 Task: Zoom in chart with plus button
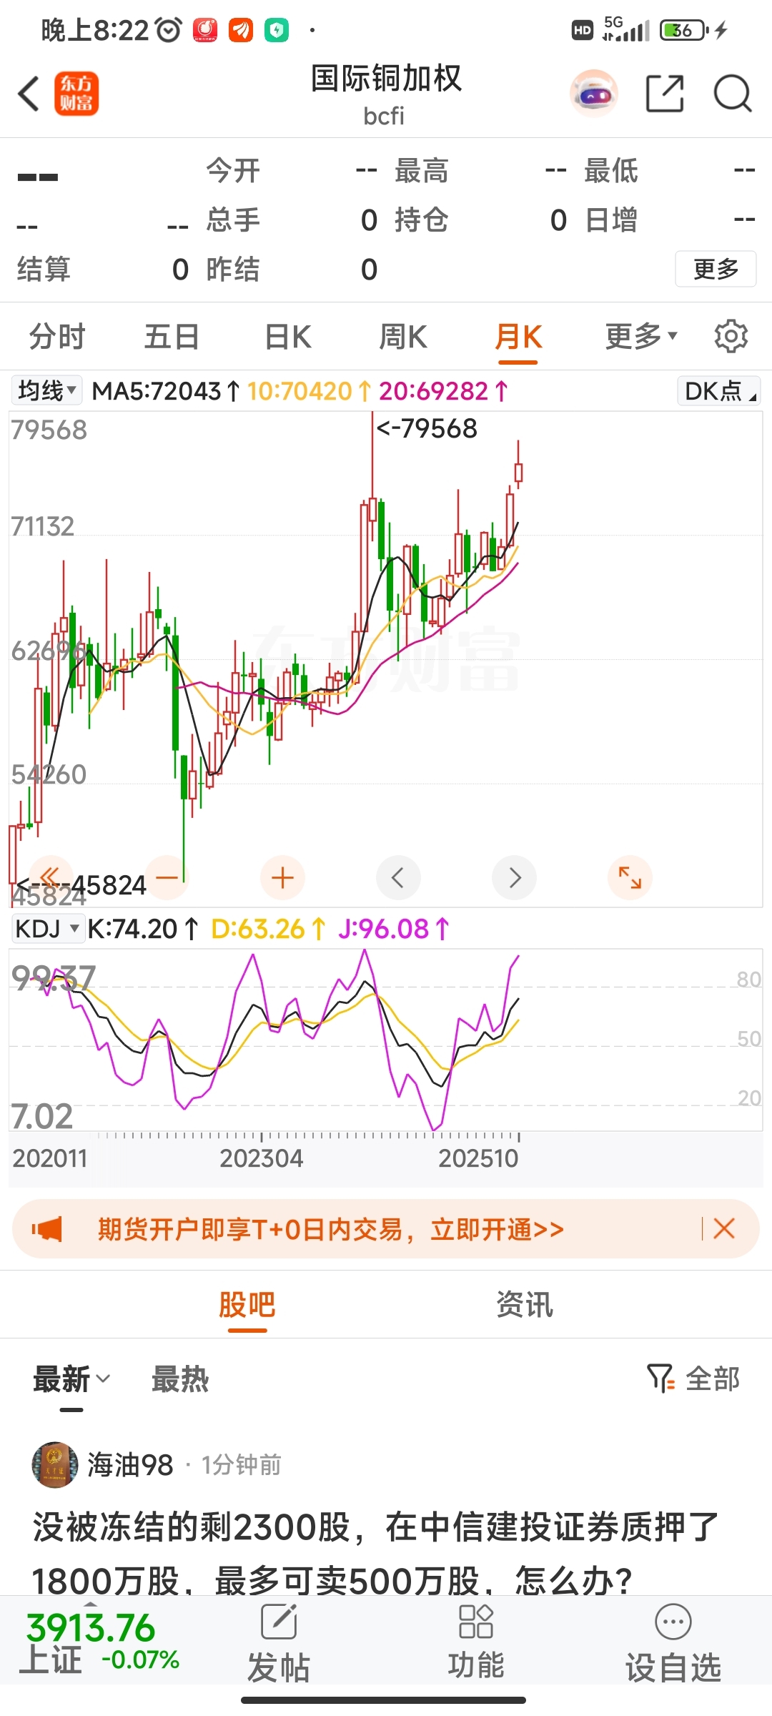[x=283, y=877]
